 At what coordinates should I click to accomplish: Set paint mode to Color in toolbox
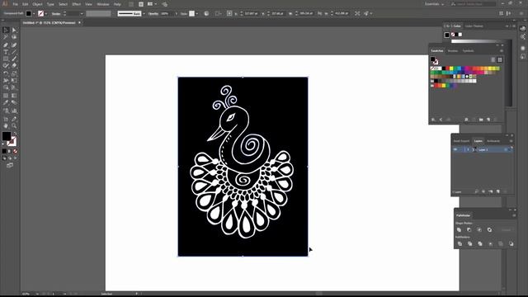coord(4,152)
